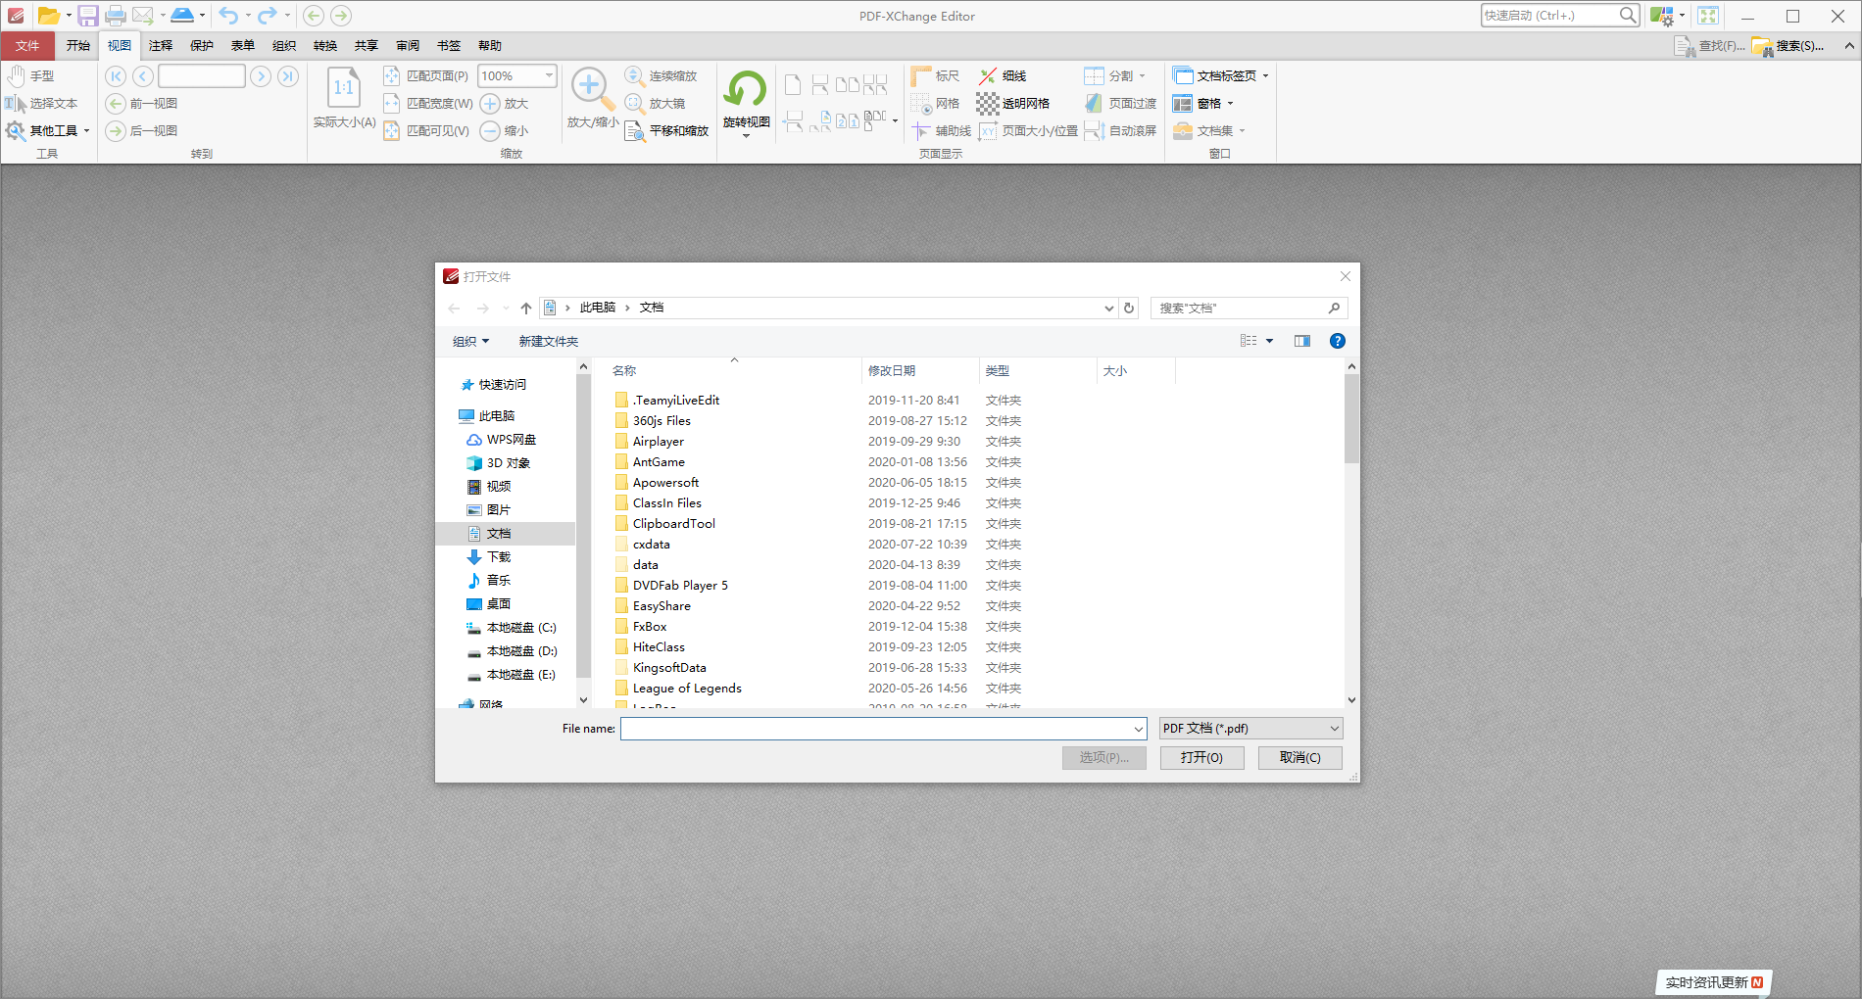The height and width of the screenshot is (999, 1862).
Task: Expand the zoom percentage dropdown
Action: click(x=549, y=75)
